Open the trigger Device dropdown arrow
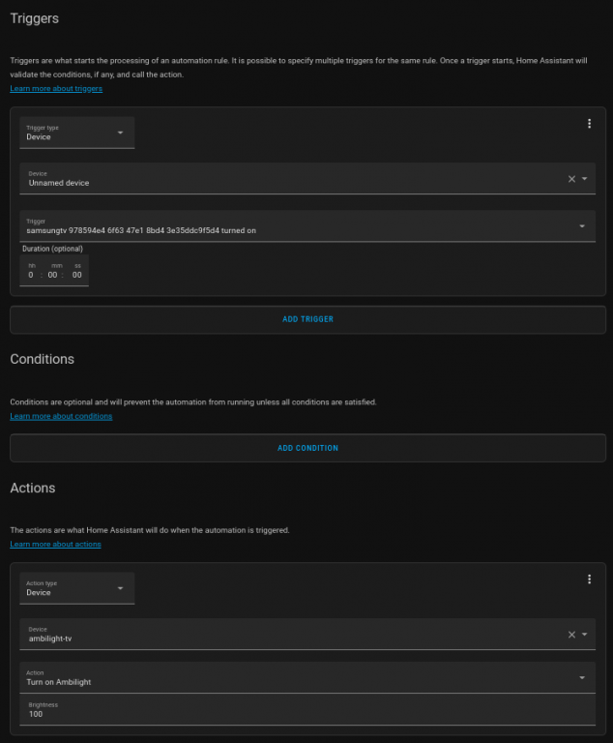 point(585,179)
